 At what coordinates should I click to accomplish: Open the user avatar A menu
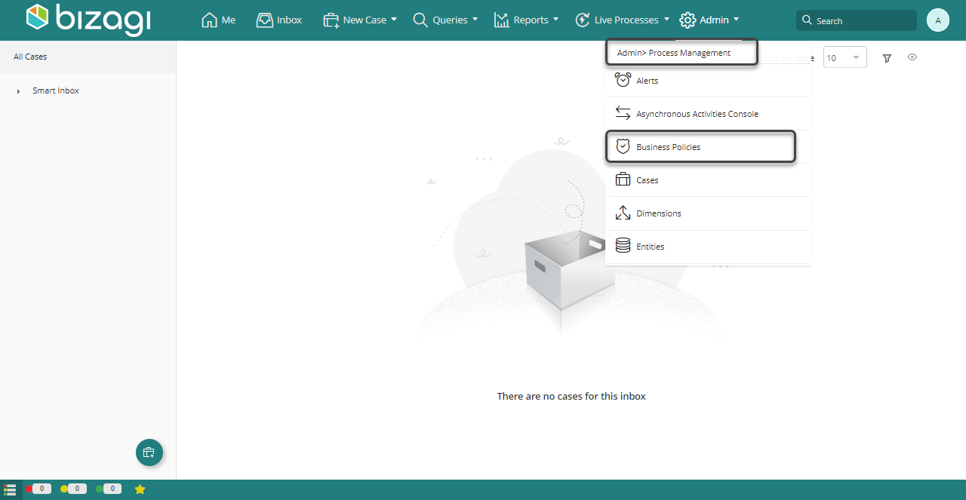tap(938, 20)
